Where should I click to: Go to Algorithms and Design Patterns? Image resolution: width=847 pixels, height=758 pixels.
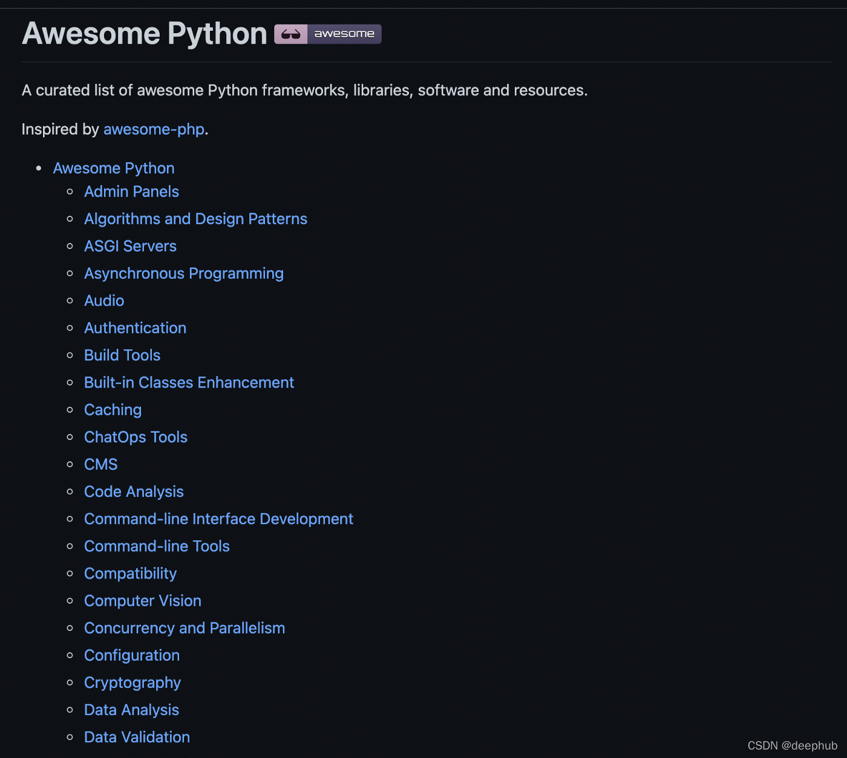pos(195,219)
